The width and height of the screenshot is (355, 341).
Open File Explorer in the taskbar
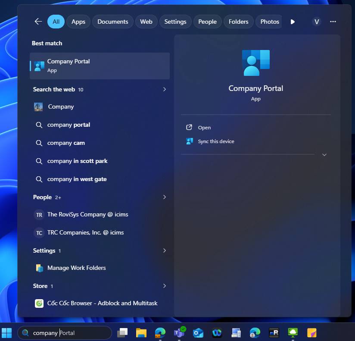[x=141, y=332]
